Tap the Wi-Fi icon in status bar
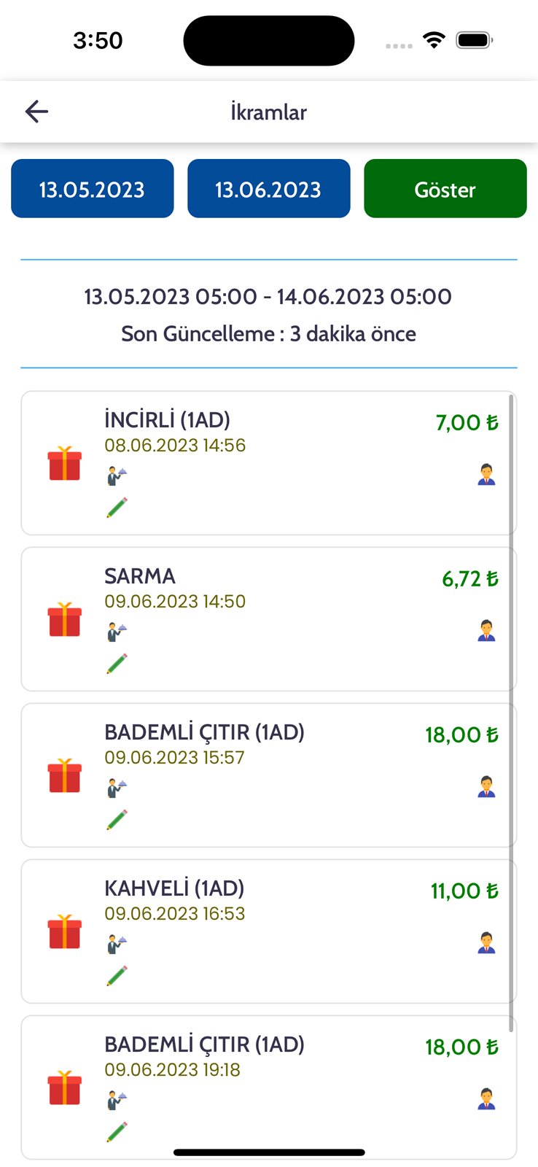Viewport: 538px width, 1167px height. tap(434, 40)
